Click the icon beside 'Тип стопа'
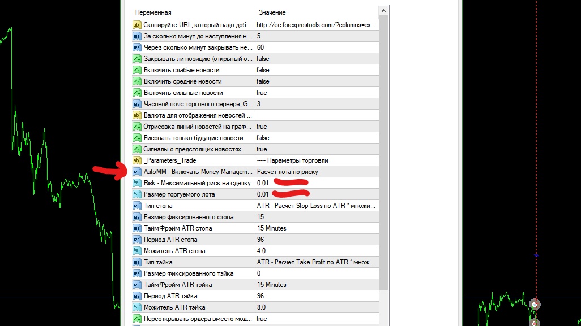Screen dimensions: 581x326 click(136, 206)
